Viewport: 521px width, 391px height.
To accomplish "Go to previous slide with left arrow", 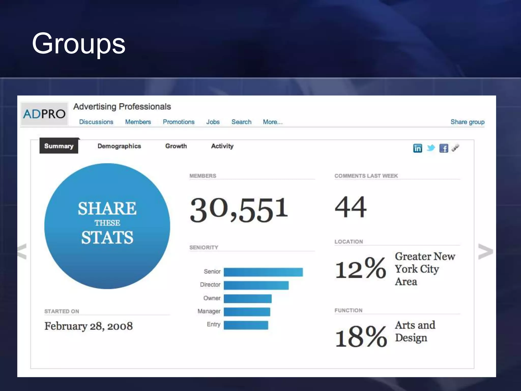I will [22, 252].
